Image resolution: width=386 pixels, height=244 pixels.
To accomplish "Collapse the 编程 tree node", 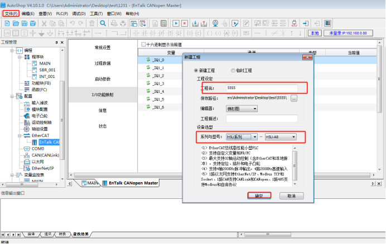I will (x=12, y=51).
